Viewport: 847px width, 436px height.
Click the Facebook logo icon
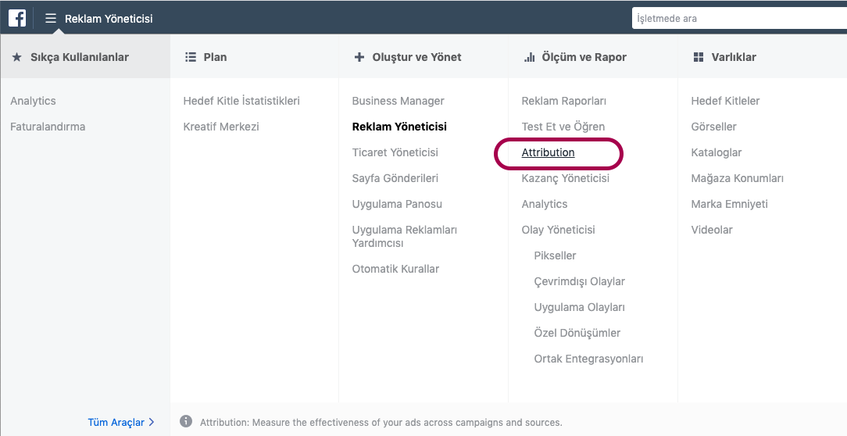point(17,18)
